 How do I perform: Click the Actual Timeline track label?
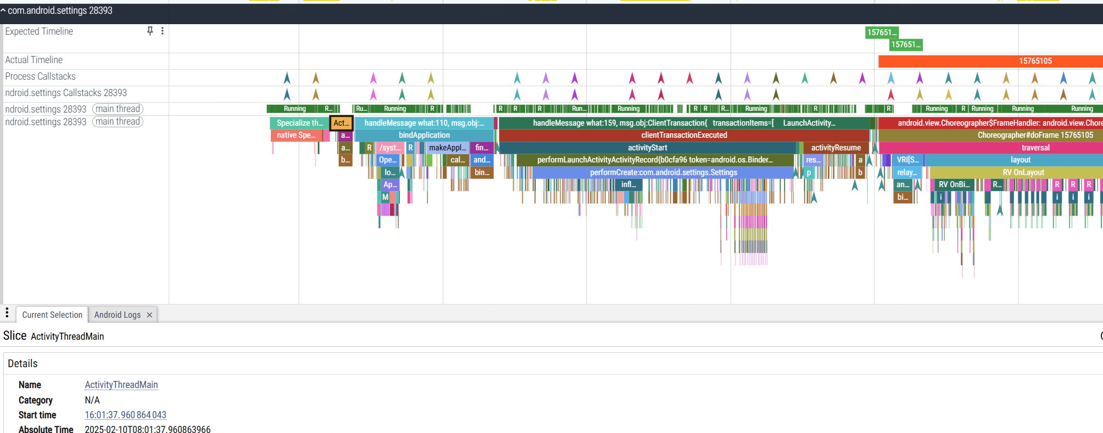coord(34,60)
